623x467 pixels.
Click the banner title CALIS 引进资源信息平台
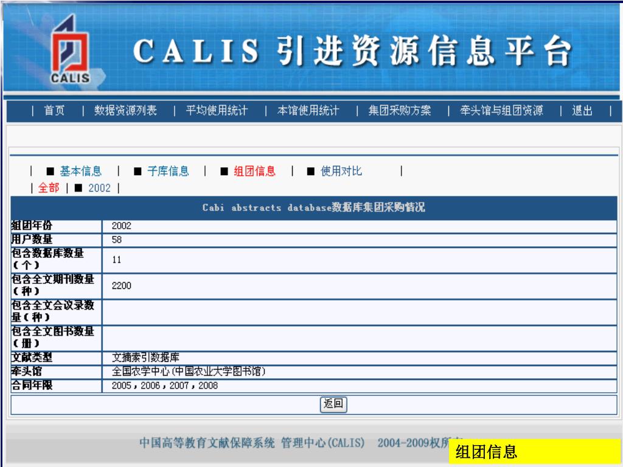click(x=352, y=51)
